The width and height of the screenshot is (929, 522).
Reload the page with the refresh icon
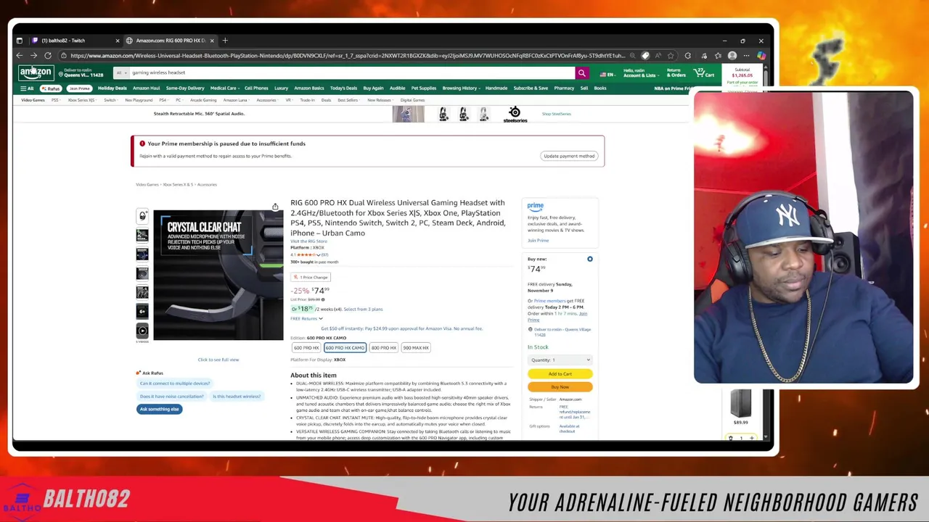pos(48,56)
